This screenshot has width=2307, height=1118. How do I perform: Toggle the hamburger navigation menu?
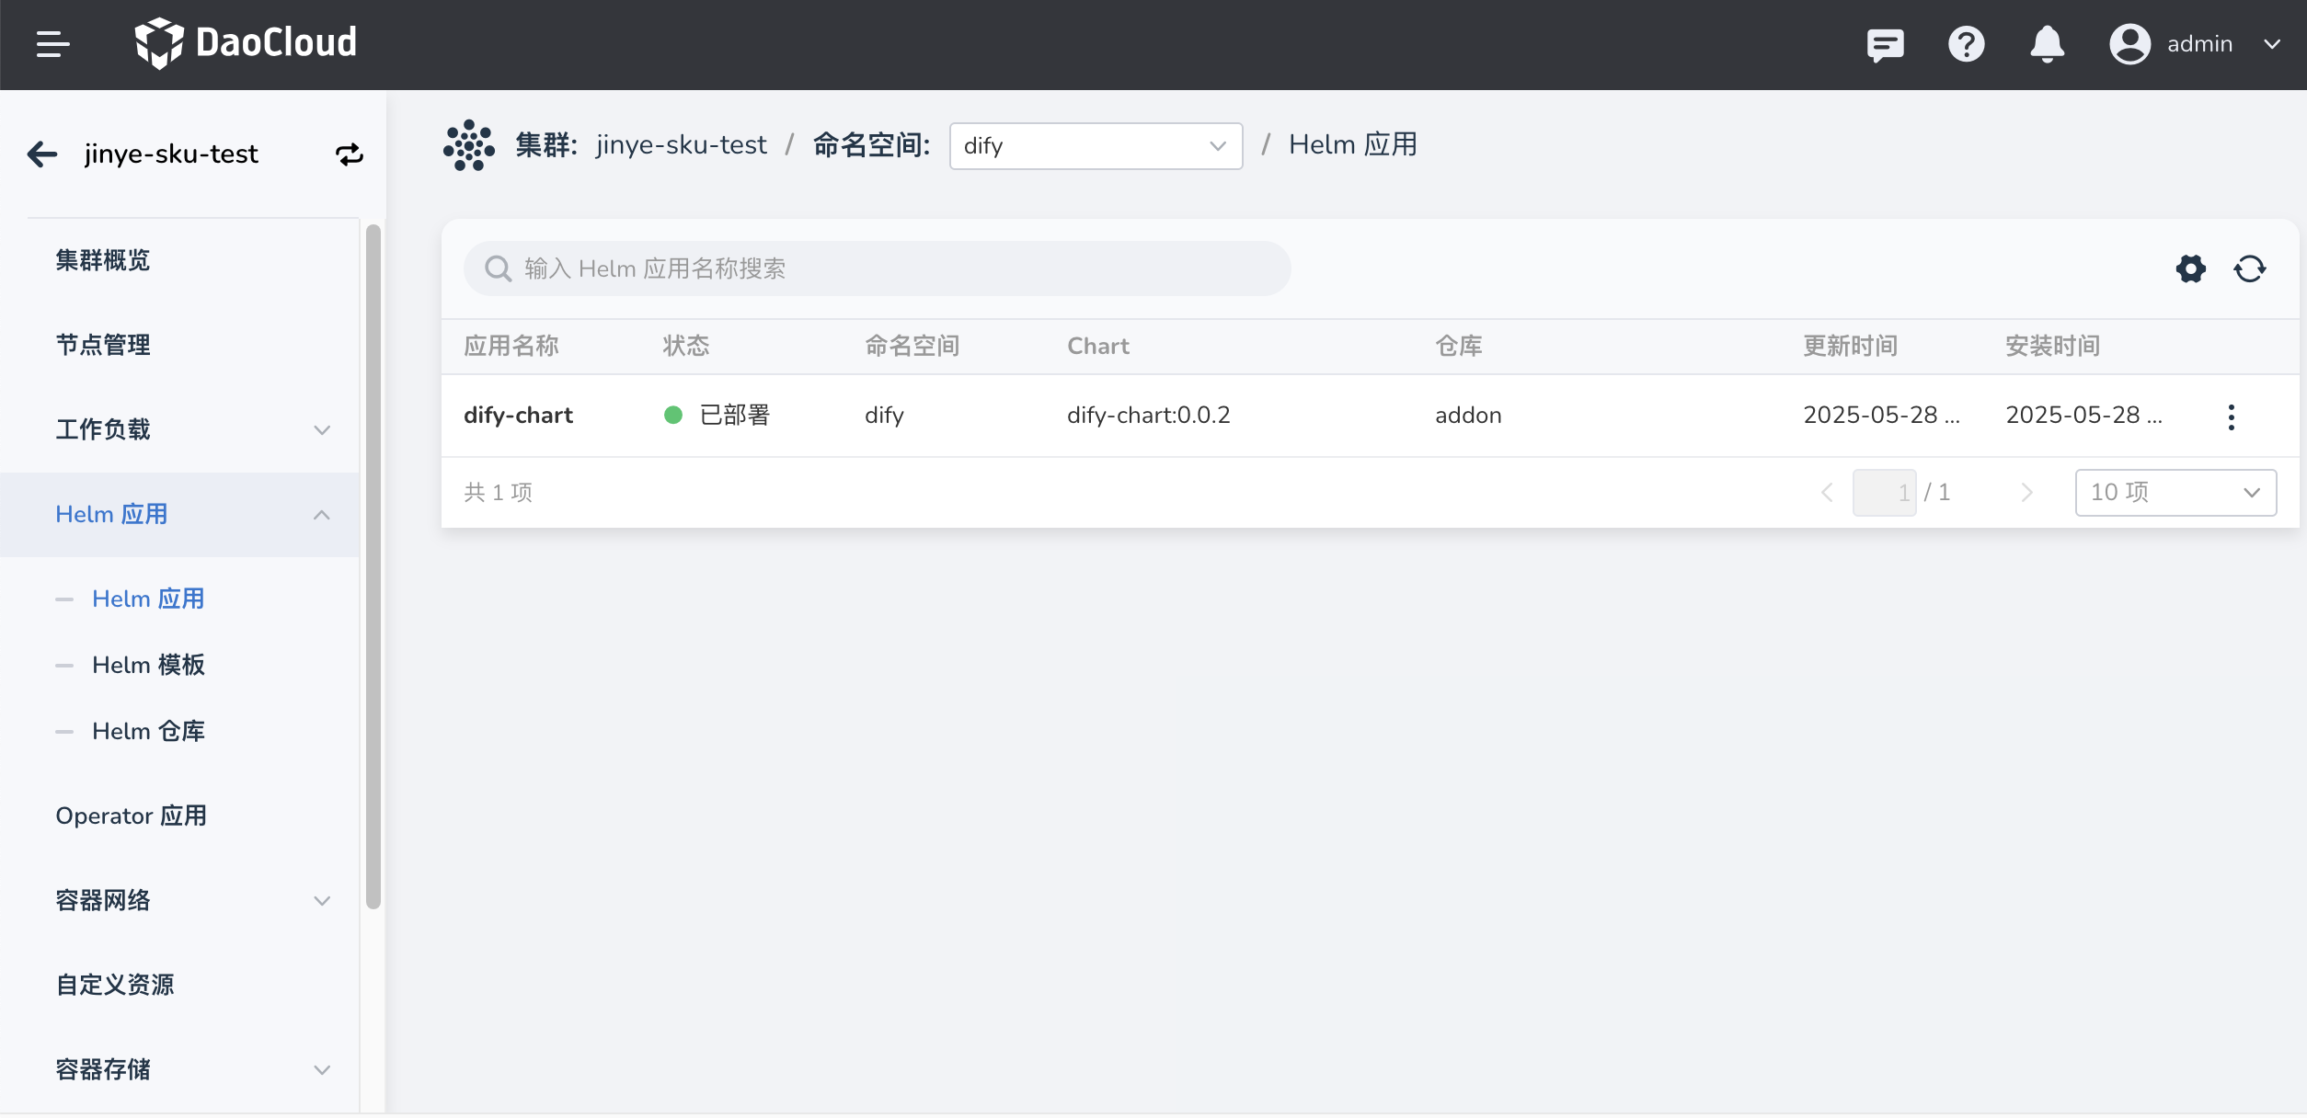(52, 44)
